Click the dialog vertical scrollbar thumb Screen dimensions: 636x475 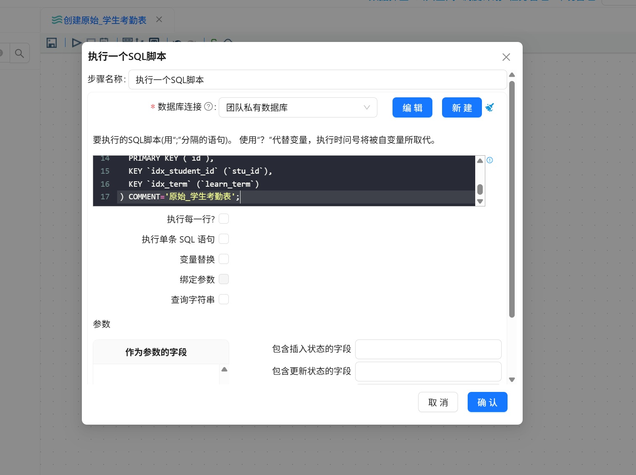tap(512, 199)
